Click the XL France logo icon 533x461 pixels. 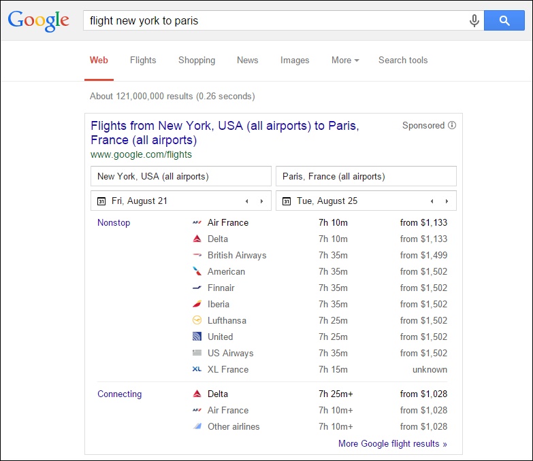click(x=197, y=369)
